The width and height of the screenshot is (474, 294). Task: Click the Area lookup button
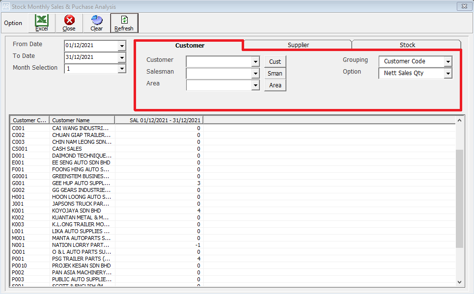(275, 85)
